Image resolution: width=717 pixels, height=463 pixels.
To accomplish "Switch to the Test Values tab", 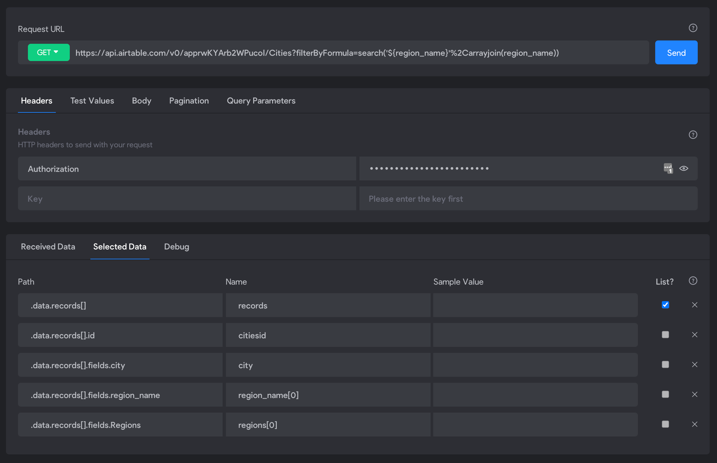I will [x=92, y=101].
